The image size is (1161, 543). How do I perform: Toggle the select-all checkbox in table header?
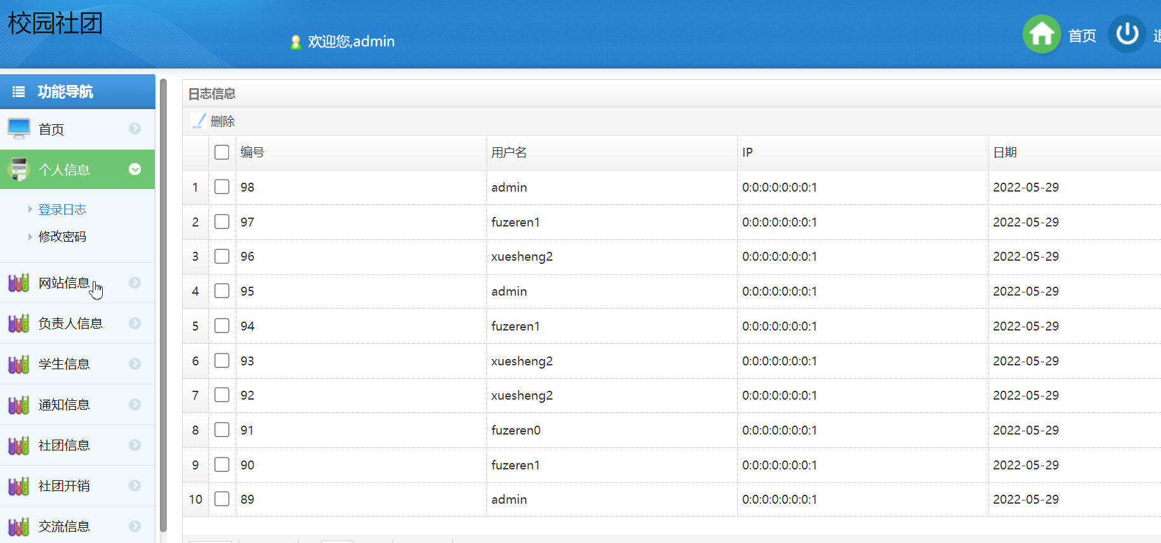tap(221, 152)
